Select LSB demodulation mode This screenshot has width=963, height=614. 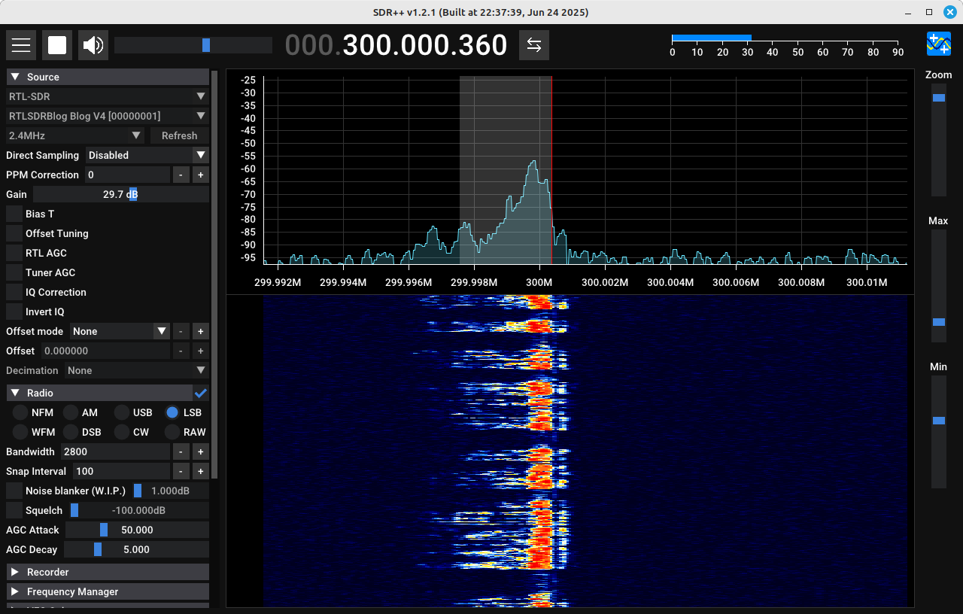(172, 412)
